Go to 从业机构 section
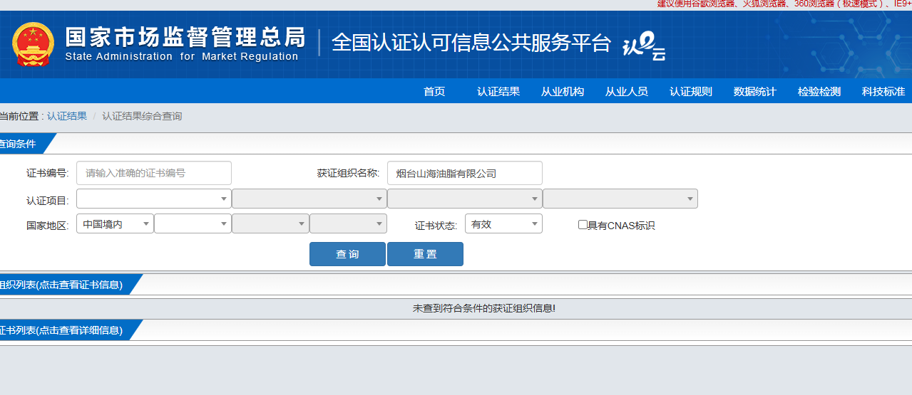Image resolution: width=912 pixels, height=395 pixels. [x=563, y=91]
